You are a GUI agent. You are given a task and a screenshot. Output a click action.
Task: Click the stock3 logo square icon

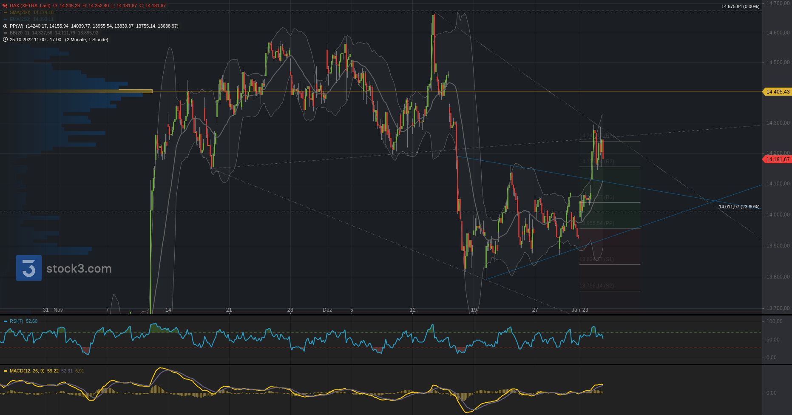[x=29, y=268]
